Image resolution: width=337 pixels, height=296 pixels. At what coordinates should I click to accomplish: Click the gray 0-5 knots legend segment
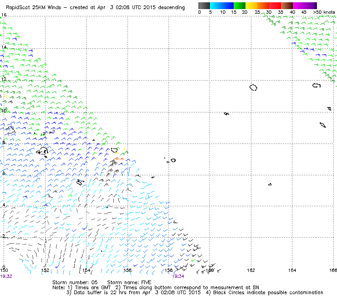tap(204, 5)
